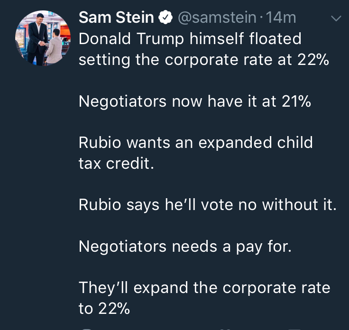Image resolution: width=349 pixels, height=330 pixels.
Task: Click the "tax credit." line
Action: click(x=116, y=164)
